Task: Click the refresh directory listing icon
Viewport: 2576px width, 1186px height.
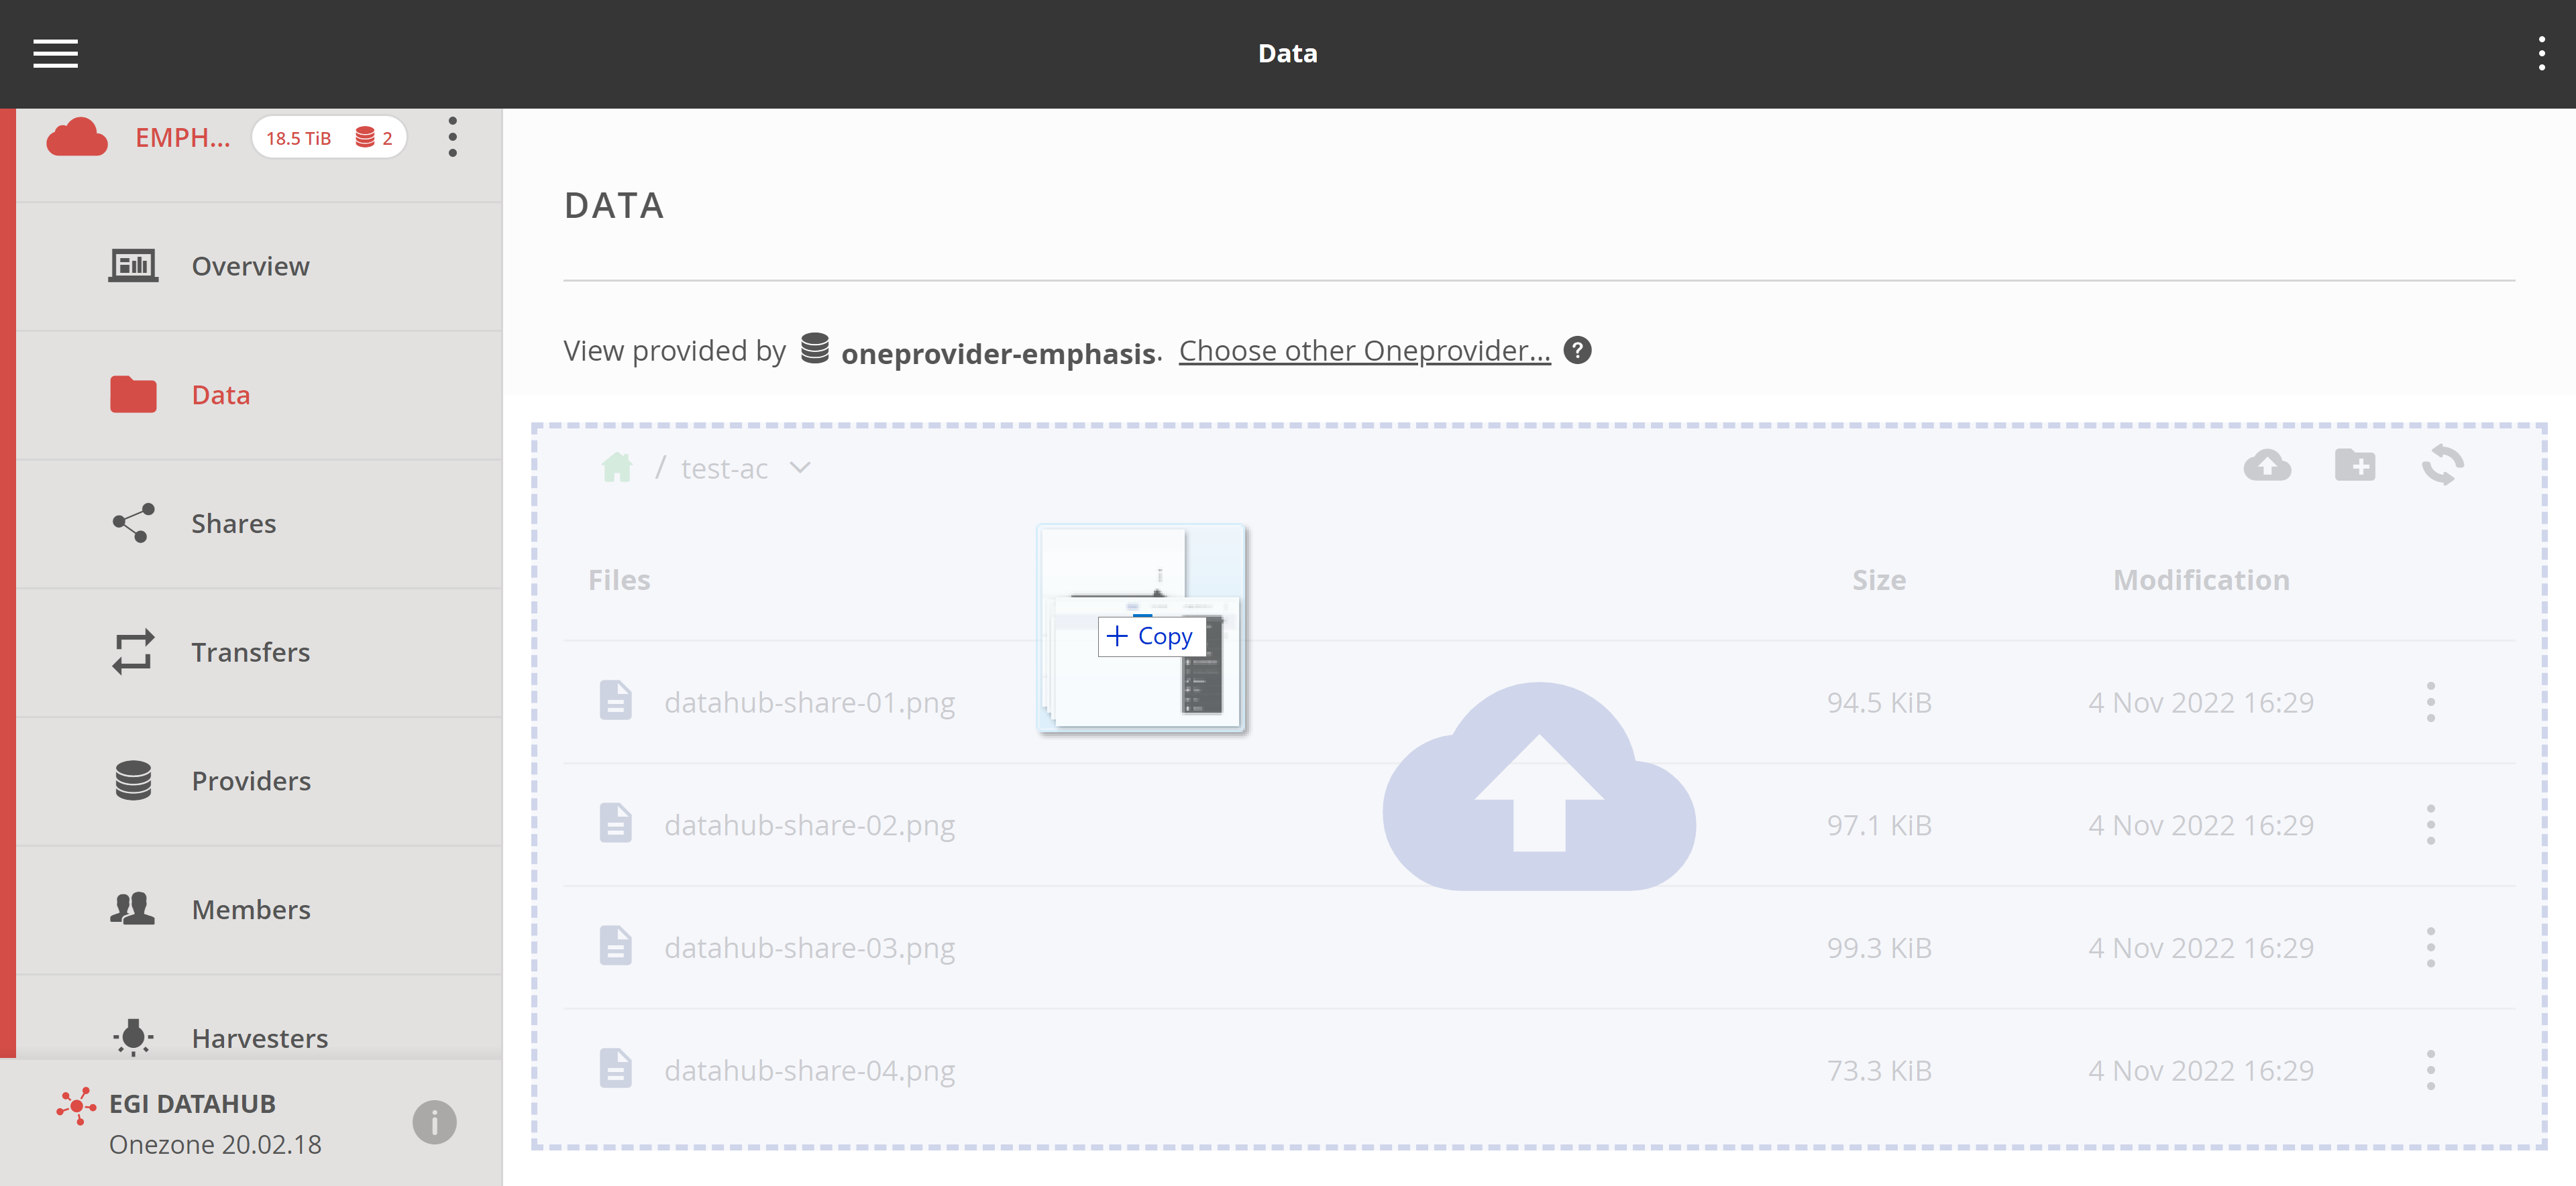Action: click(x=2443, y=465)
